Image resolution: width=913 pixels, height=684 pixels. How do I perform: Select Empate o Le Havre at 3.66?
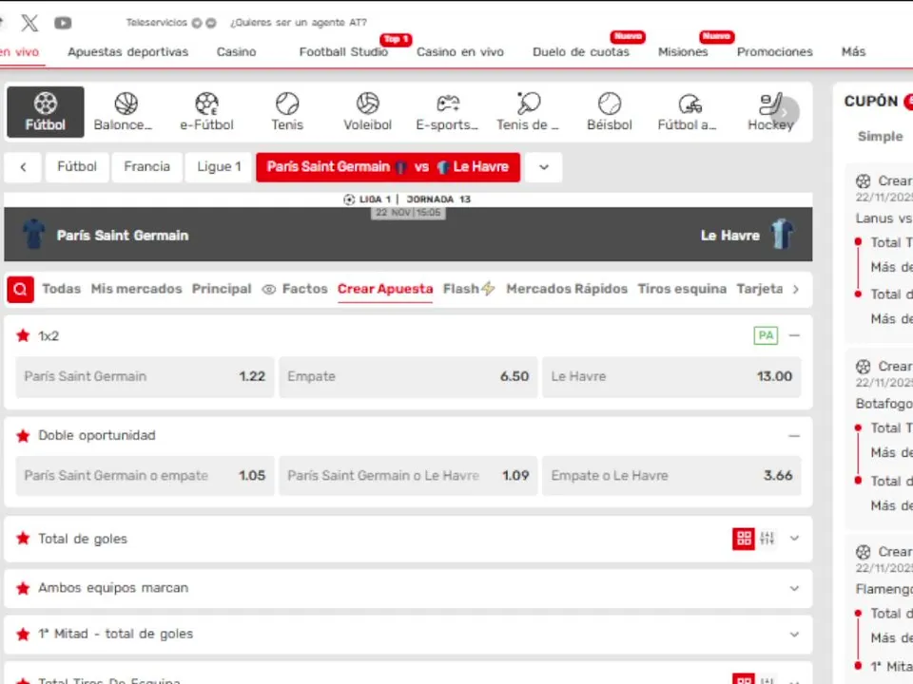(x=671, y=476)
